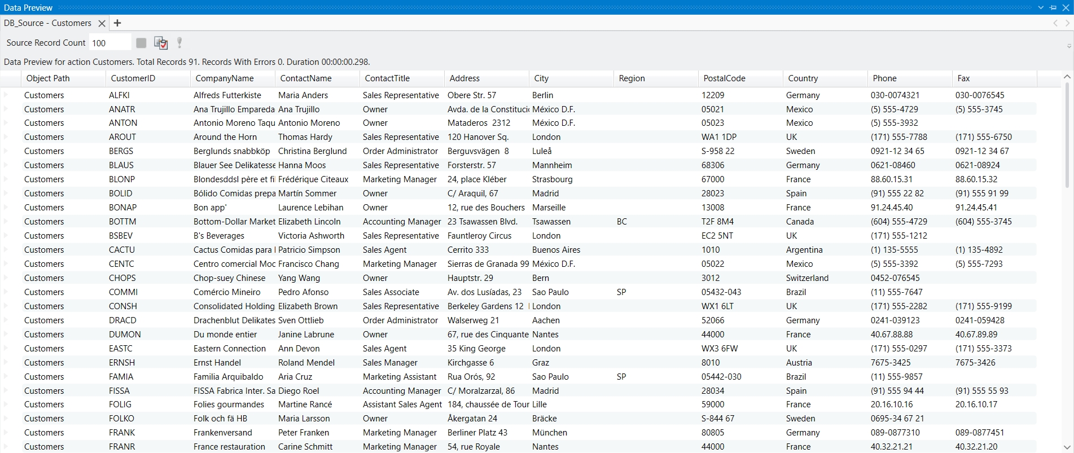
Task: Sort by the CompanyName column header
Action: [225, 78]
